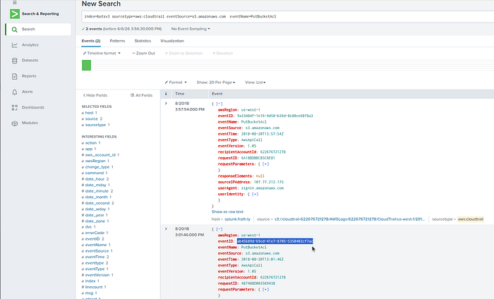Open Datasets in the sidebar

pos(30,60)
